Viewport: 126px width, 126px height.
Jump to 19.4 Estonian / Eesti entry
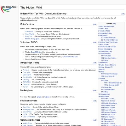(108, 106)
